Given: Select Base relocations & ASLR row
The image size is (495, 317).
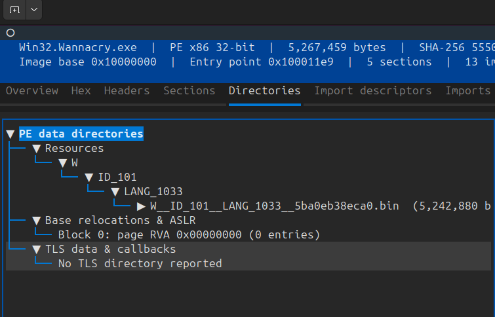Looking at the screenshot, I should point(120,220).
